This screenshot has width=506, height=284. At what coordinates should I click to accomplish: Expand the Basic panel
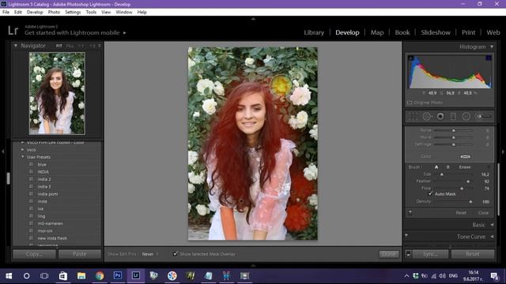pos(492,225)
